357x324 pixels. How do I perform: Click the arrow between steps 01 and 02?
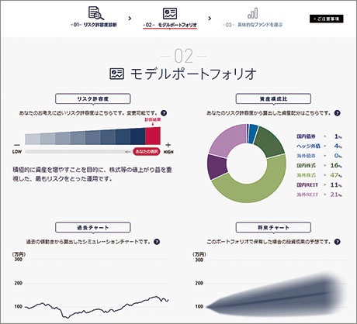click(x=130, y=19)
